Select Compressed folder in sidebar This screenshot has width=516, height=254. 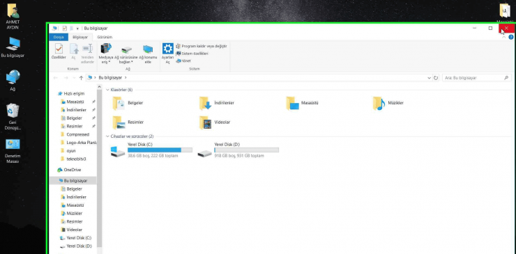[75, 134]
